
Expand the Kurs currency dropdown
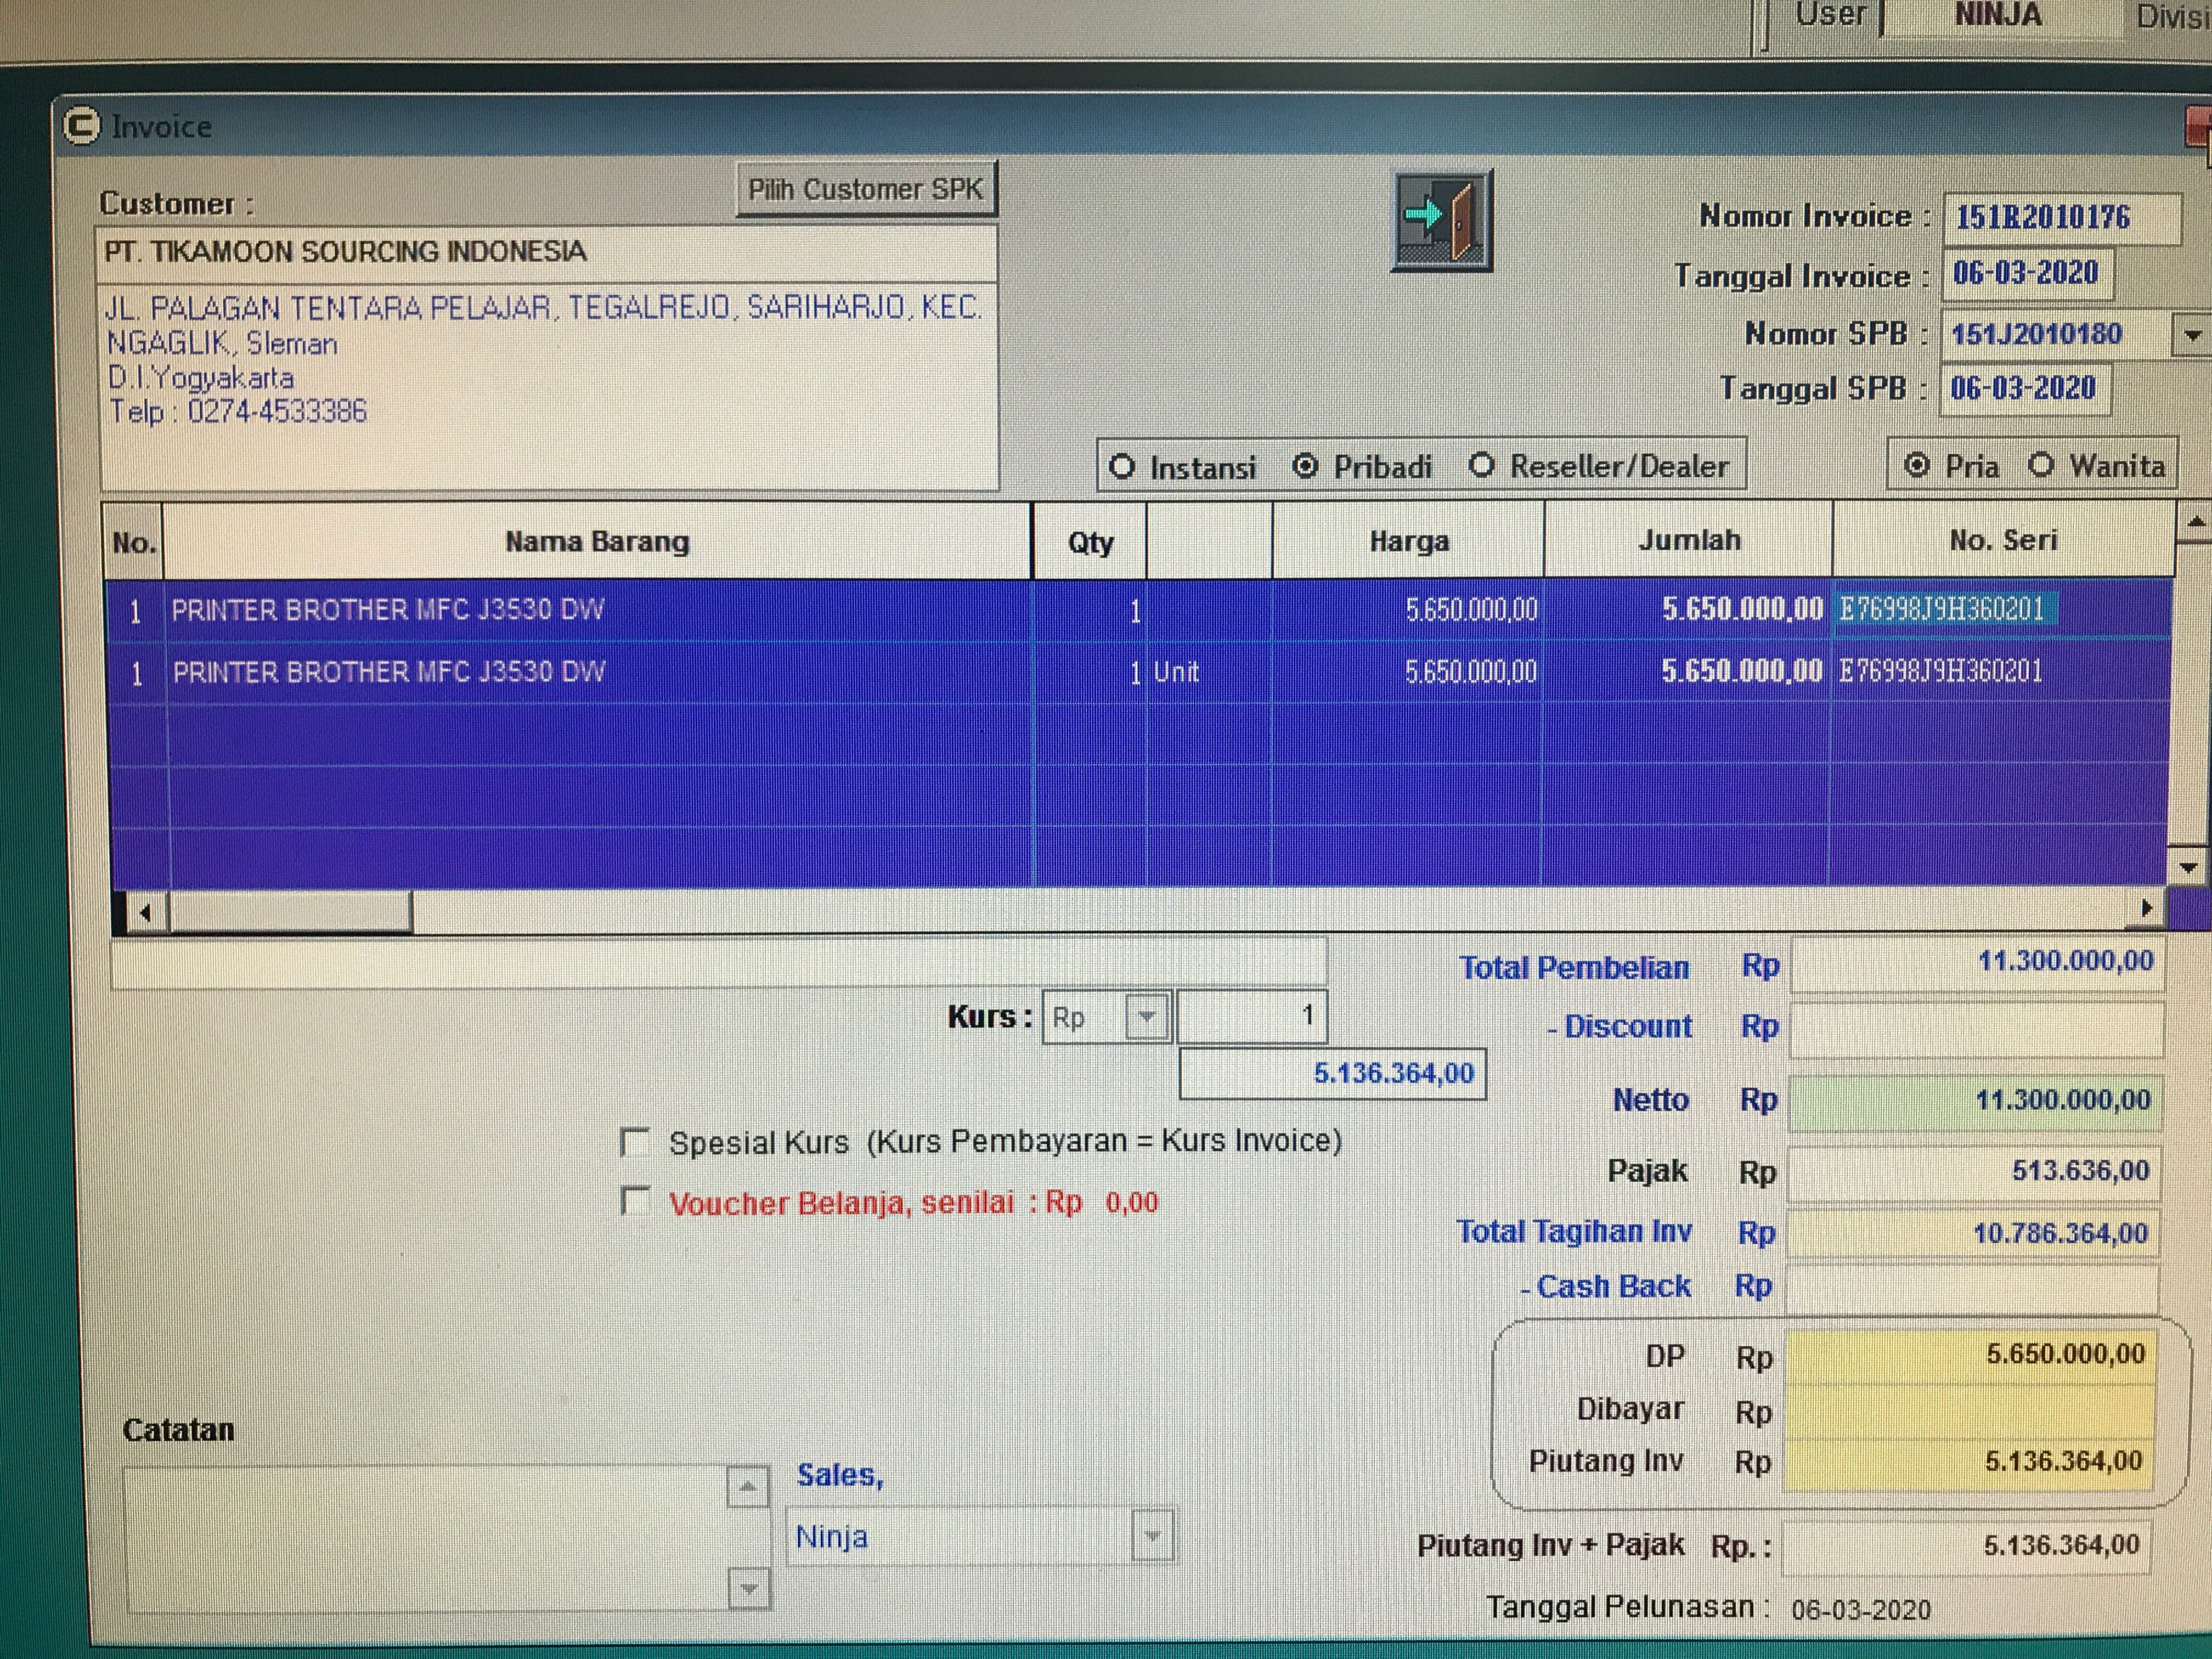click(1147, 1017)
